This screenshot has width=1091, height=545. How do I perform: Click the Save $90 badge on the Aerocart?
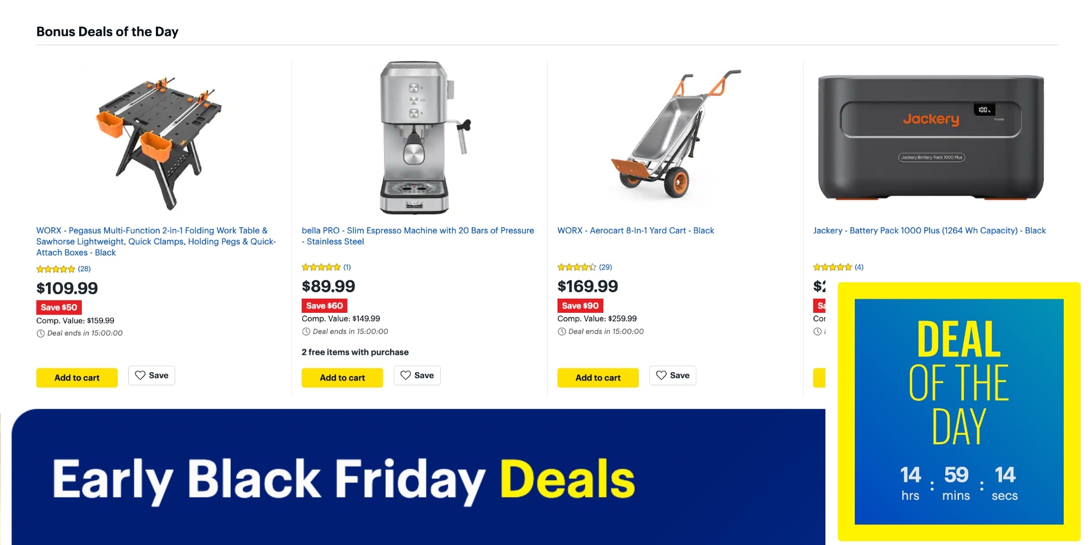pyautogui.click(x=580, y=306)
